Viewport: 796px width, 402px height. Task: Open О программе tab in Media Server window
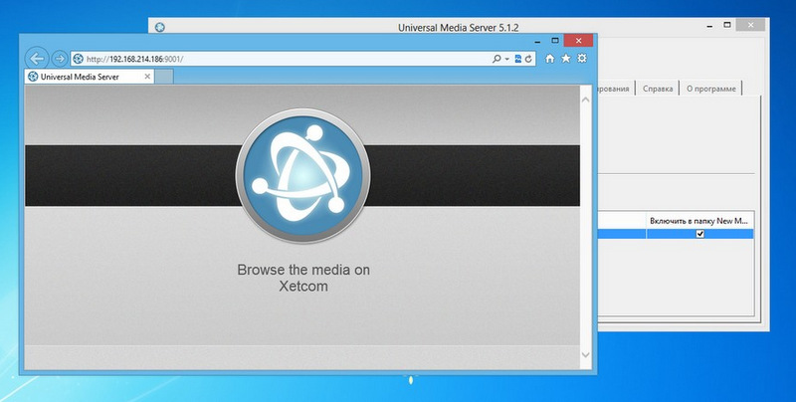point(710,89)
